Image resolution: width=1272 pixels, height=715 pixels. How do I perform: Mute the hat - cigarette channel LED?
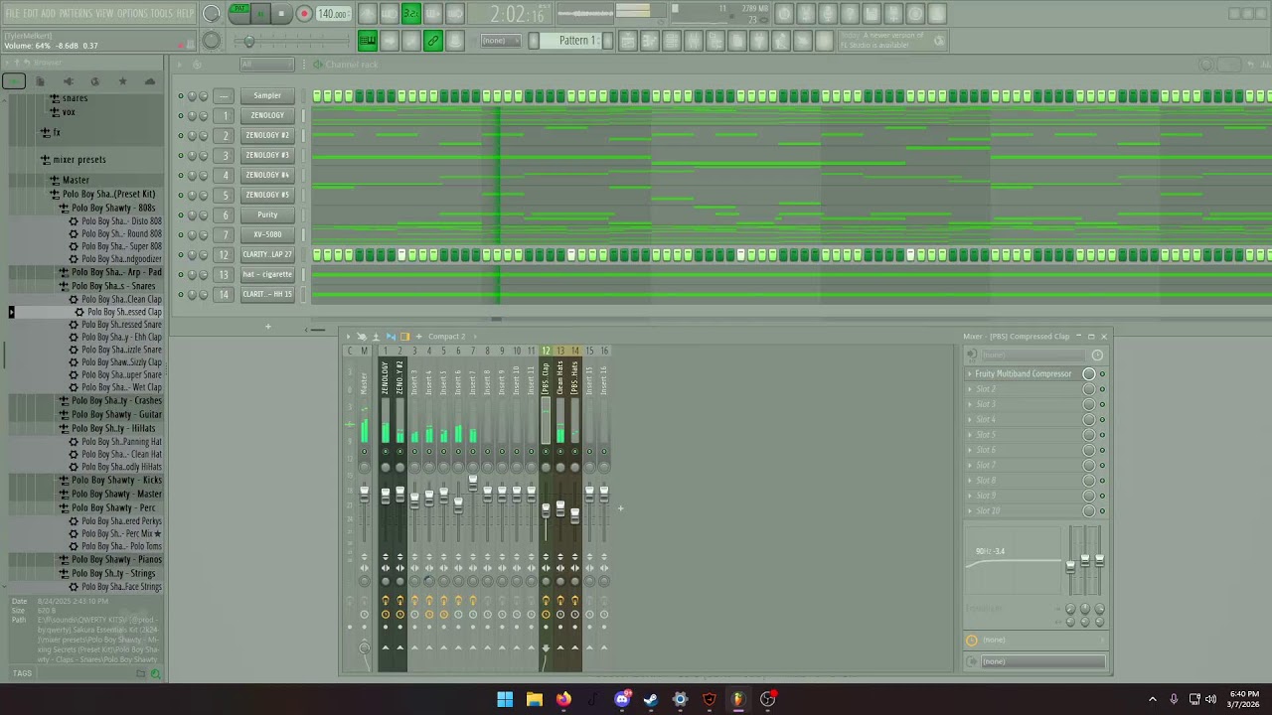coord(181,274)
